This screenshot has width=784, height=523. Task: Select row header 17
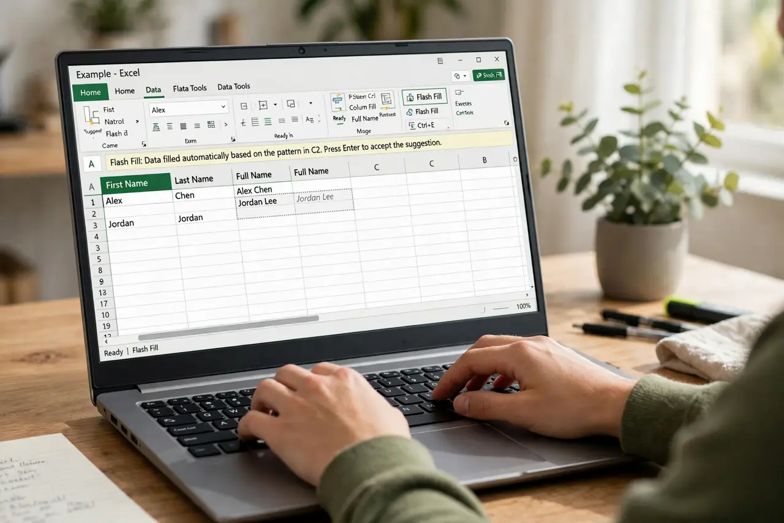click(103, 304)
